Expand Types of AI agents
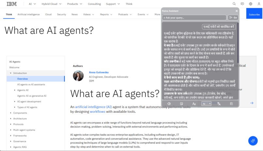 point(15,107)
